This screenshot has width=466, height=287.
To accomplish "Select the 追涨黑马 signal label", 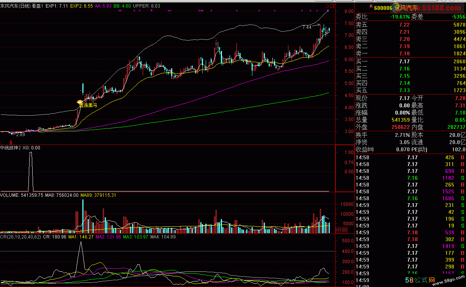I will (x=88, y=106).
